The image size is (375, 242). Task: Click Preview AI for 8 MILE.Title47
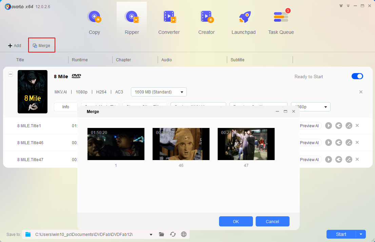pyautogui.click(x=310, y=160)
